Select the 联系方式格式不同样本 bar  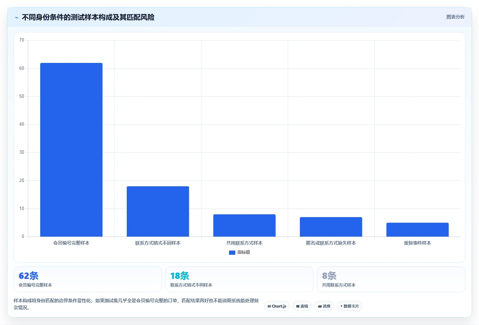[x=158, y=211]
